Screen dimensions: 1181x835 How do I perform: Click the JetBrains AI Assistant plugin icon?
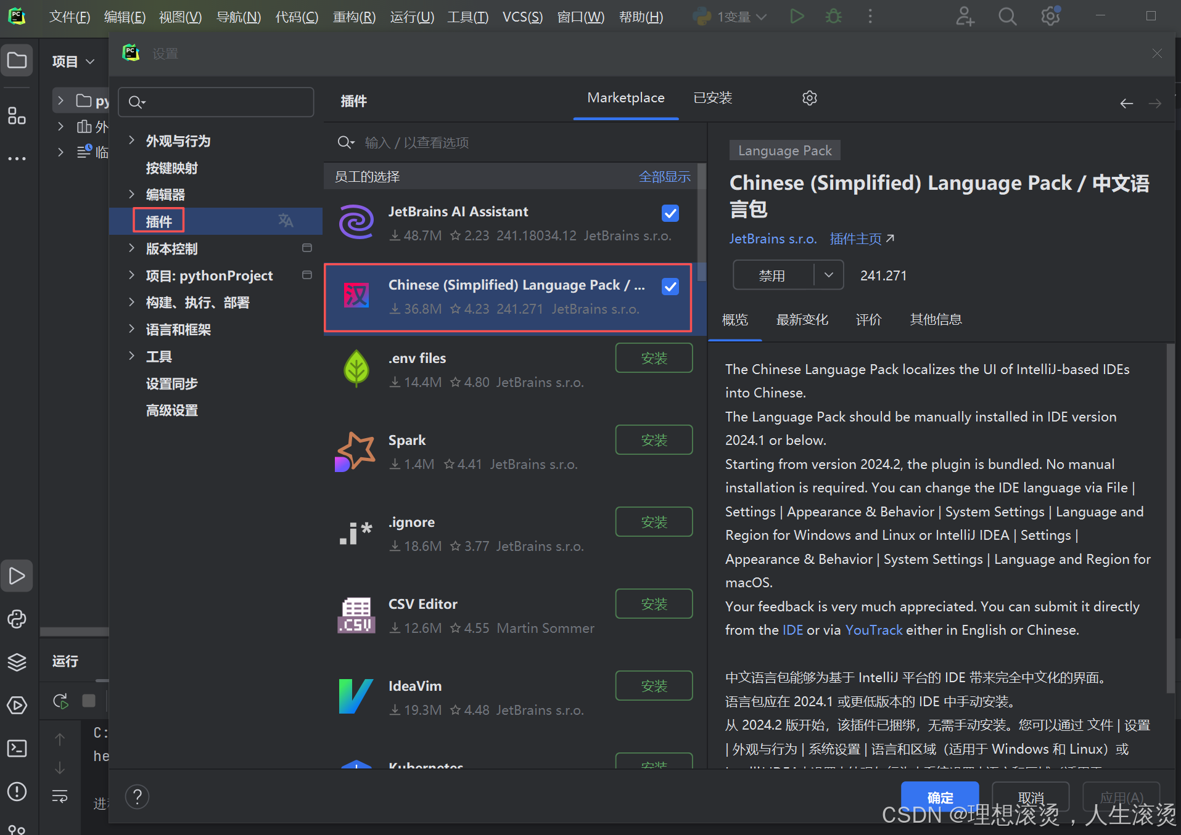[x=356, y=222]
